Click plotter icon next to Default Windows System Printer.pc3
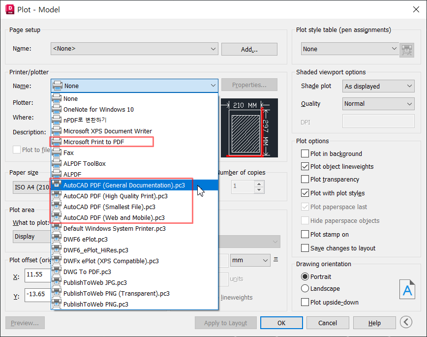Screen dimensions: 427x337 click(x=57, y=229)
